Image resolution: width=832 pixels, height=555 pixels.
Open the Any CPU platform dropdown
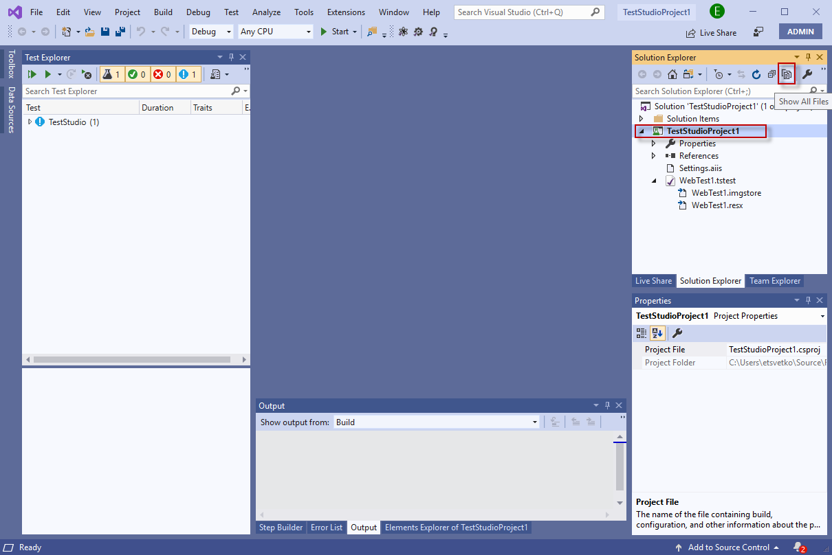(x=276, y=32)
